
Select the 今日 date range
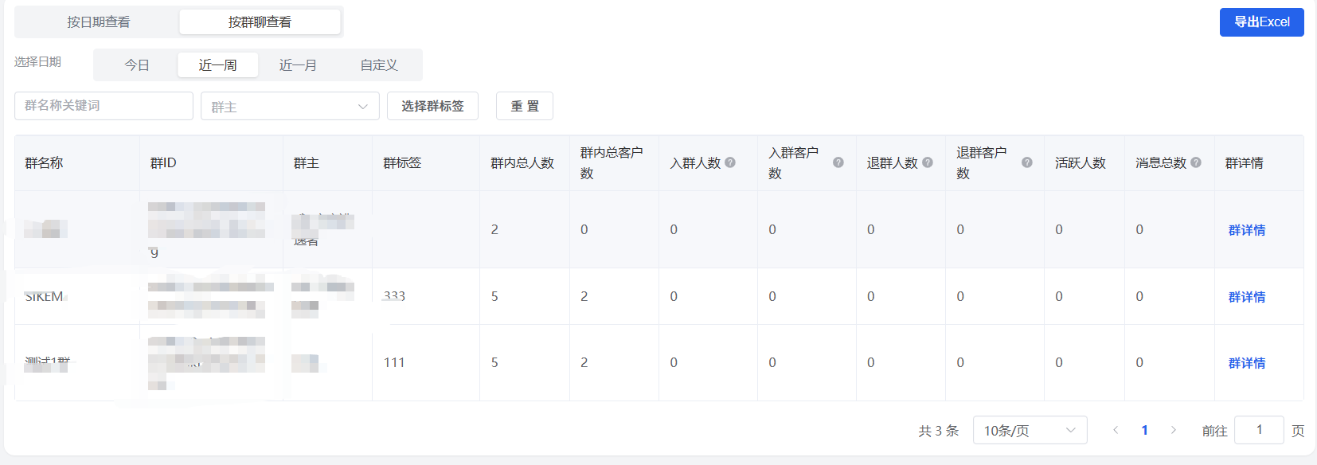(137, 65)
